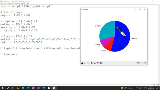Click the Ln 15 status bar indicator

click(x=153, y=85)
